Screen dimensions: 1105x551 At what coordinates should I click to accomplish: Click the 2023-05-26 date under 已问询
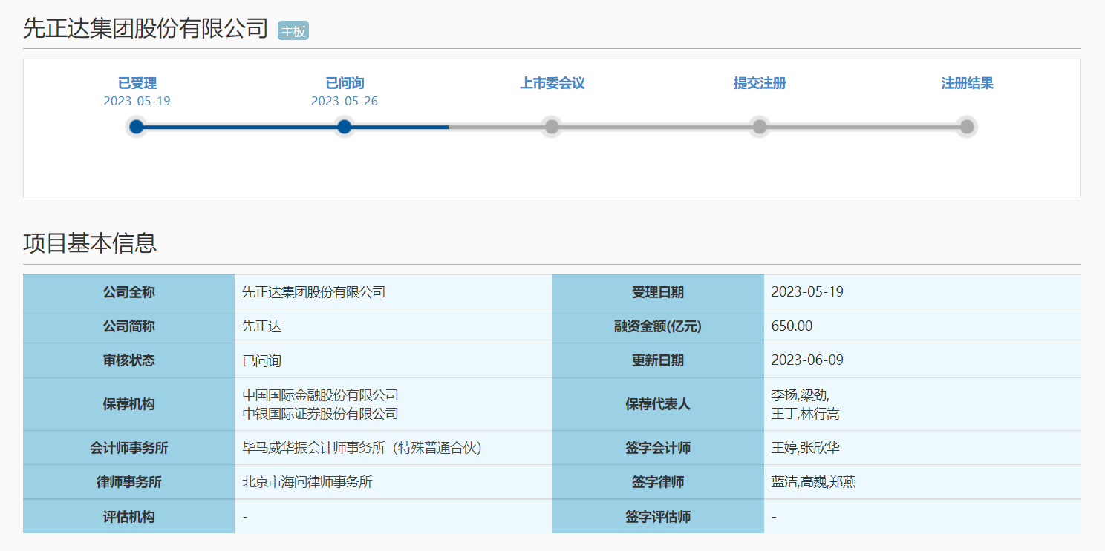click(345, 101)
